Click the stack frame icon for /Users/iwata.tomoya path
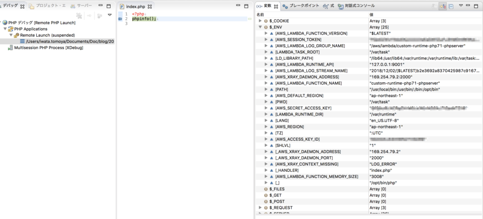The width and height of the screenshot is (483, 219). 22,42
